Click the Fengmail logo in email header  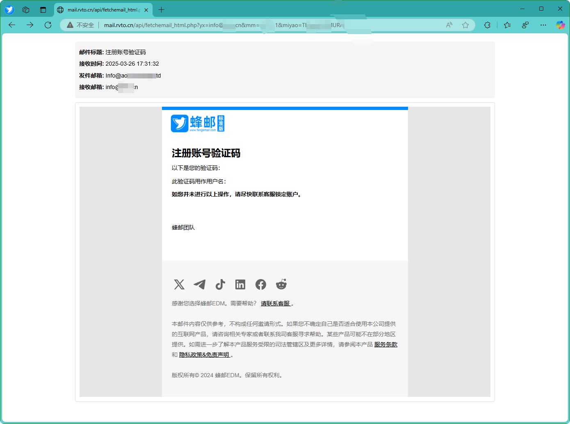(198, 124)
